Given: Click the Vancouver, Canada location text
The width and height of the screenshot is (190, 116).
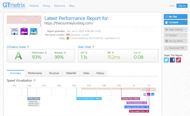Looking at the screenshot, I should (x=79, y=35).
